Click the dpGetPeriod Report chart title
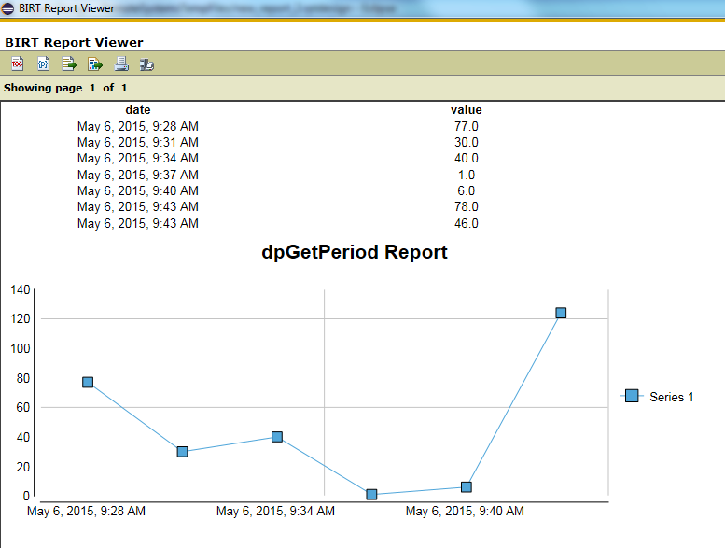 click(355, 252)
